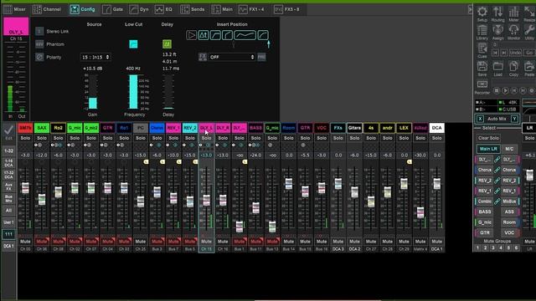536x301 pixels.
Task: Toggle the green Delay enable button
Action: point(167,44)
